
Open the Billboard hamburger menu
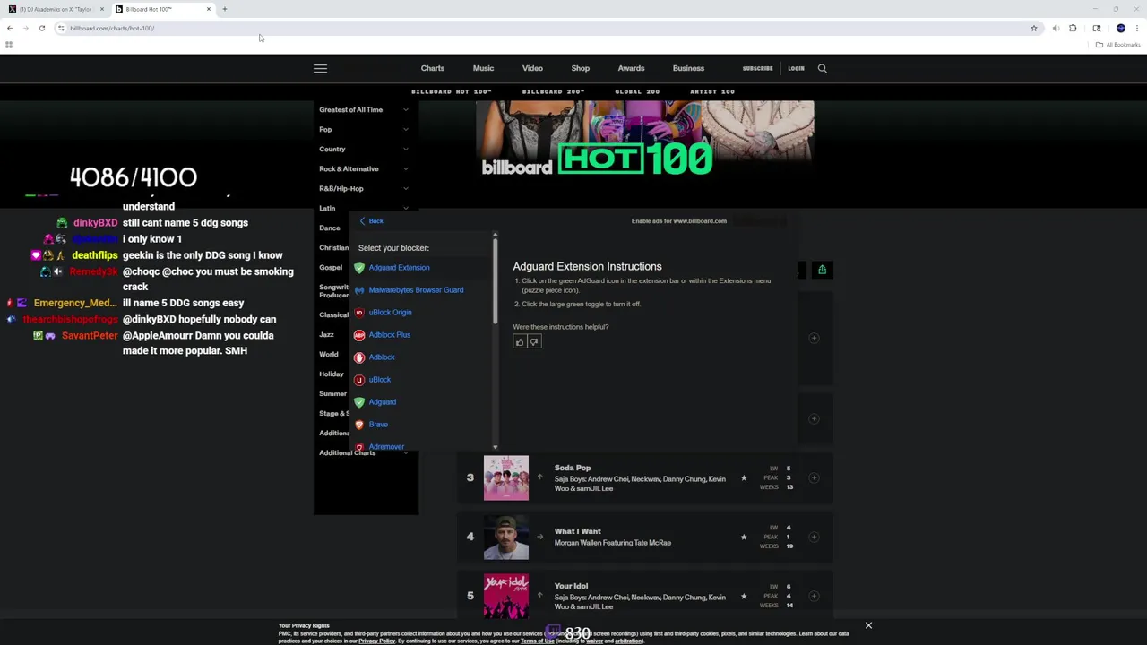[320, 68]
